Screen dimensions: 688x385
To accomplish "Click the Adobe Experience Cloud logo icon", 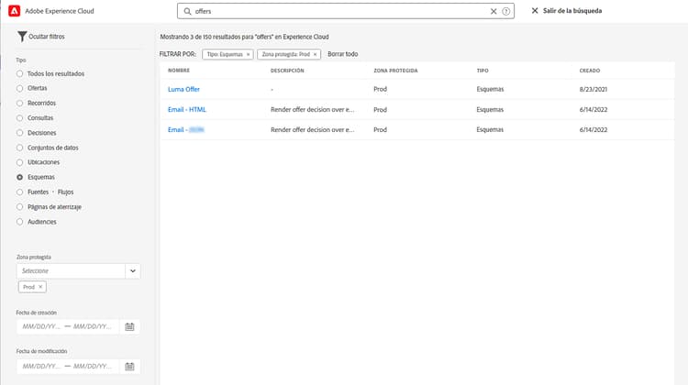I will tap(14, 11).
